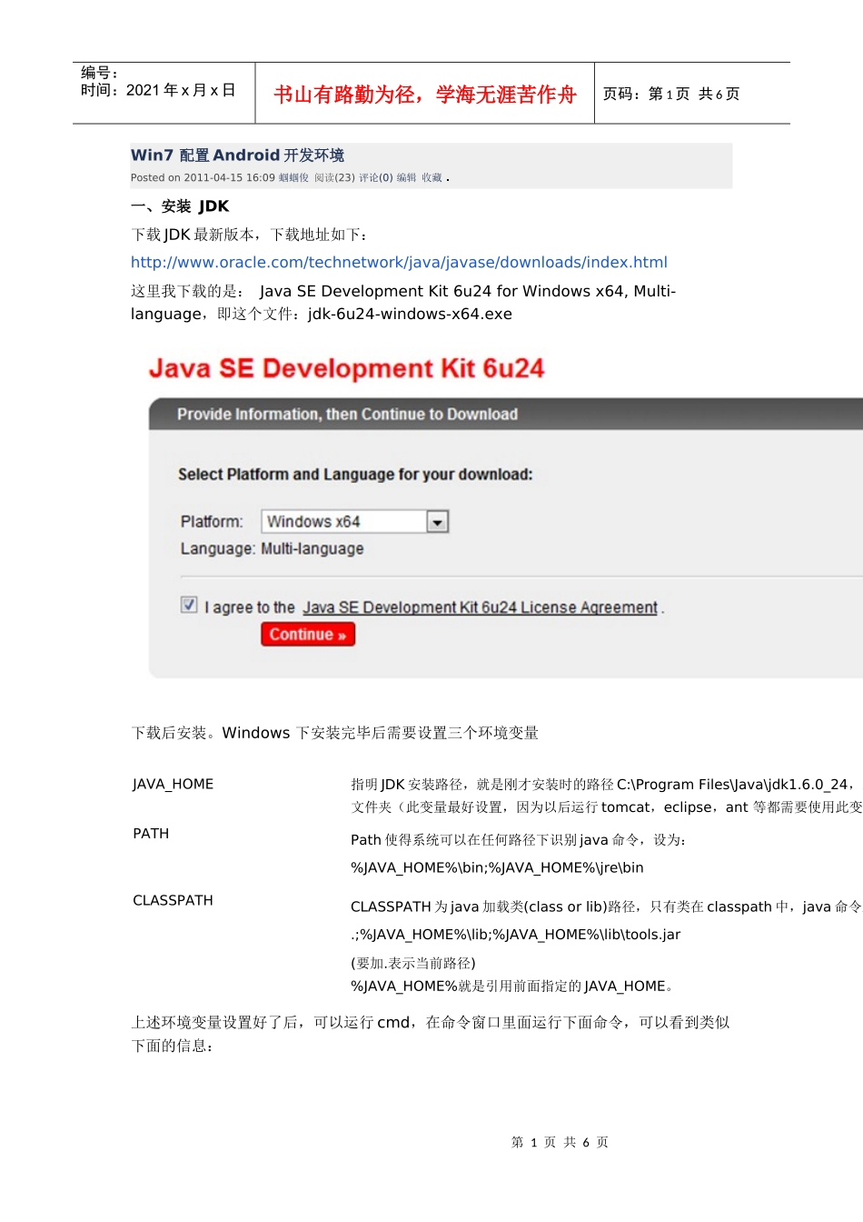The image size is (863, 1222).
Task: Click the (要加.表示当前路径) note
Action: pos(413,963)
